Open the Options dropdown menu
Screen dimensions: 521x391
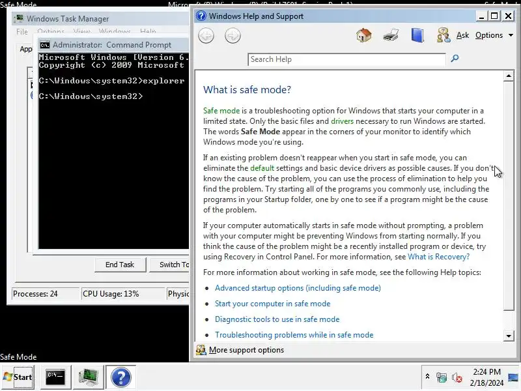pyautogui.click(x=494, y=35)
